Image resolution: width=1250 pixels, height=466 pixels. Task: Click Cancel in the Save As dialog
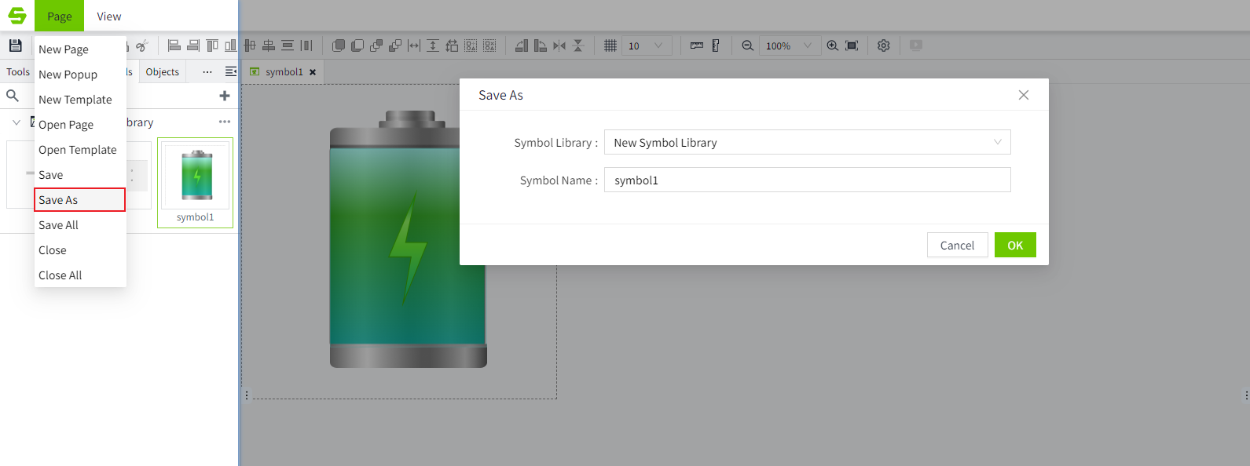[x=957, y=245]
